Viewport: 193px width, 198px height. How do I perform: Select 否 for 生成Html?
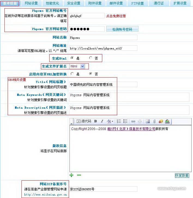pyautogui.click(x=91, y=58)
